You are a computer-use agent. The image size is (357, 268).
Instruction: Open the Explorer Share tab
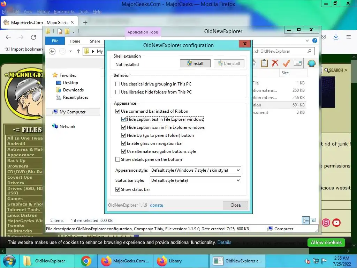point(95,41)
